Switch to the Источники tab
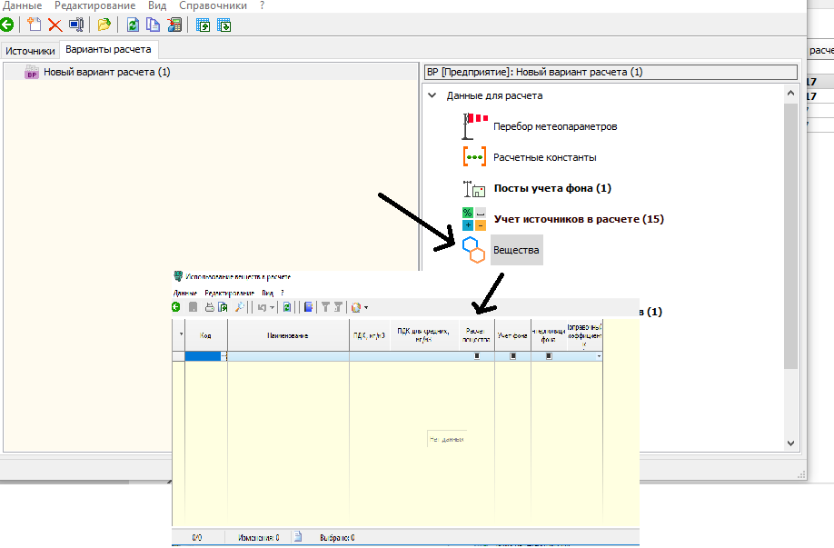Image resolution: width=834 pixels, height=548 pixels. coord(30,51)
